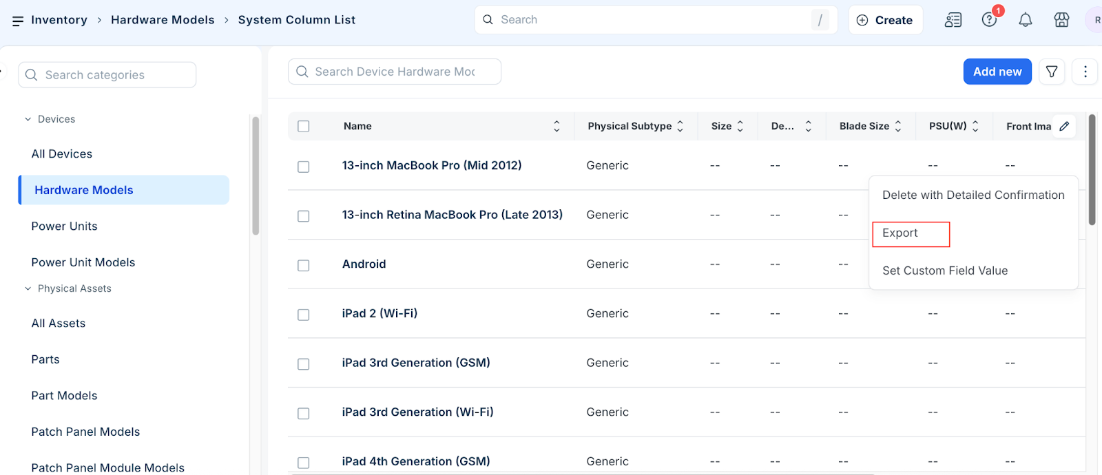Click the search icon in hardware model search
1102x475 pixels.
[x=302, y=72]
